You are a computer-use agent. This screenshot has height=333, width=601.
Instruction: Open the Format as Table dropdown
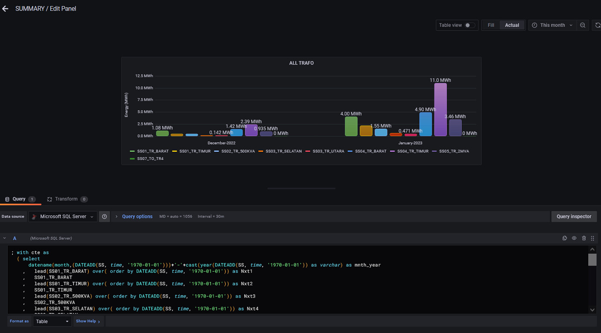click(52, 321)
